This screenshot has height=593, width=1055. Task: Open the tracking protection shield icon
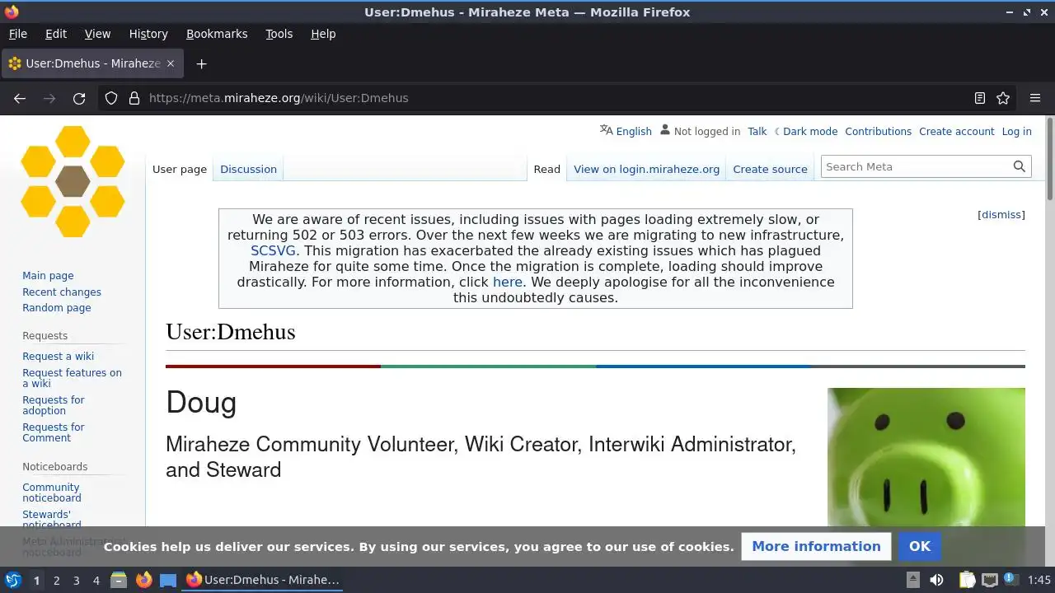111,98
